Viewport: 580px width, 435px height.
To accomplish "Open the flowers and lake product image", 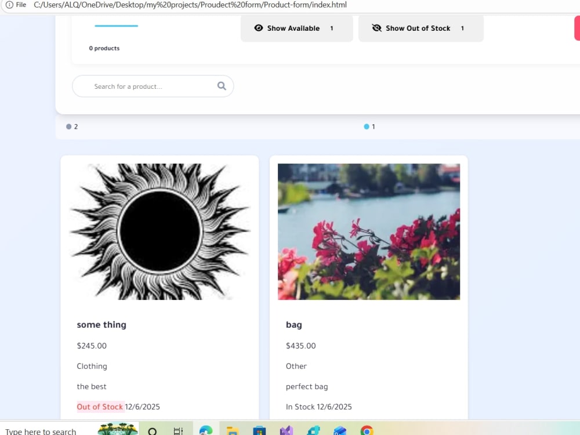I will point(369,231).
